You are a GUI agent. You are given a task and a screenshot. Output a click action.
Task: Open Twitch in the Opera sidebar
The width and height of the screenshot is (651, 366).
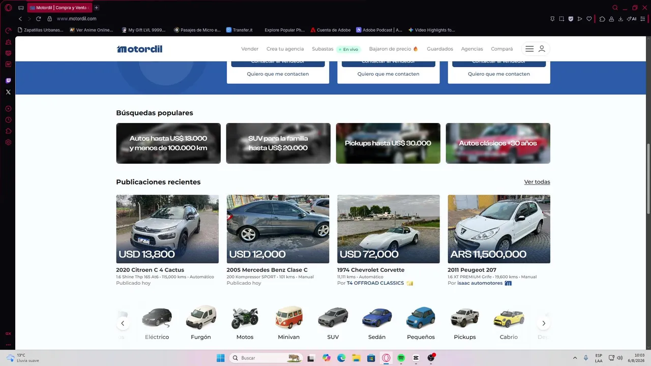(8, 81)
